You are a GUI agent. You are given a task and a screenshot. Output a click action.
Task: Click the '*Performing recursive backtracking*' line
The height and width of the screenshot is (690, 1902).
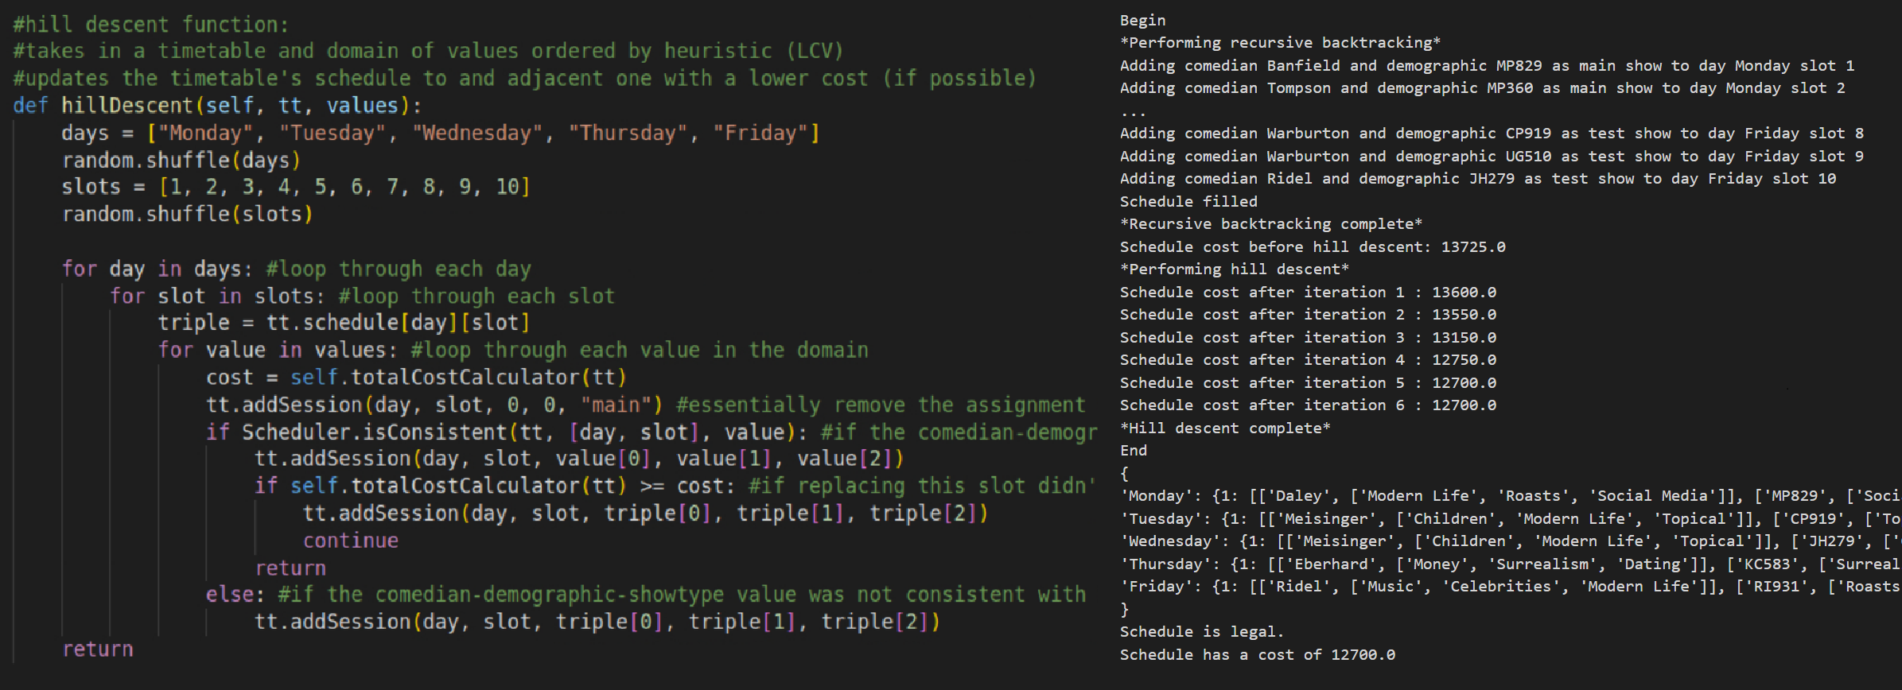pyautogui.click(x=1280, y=43)
